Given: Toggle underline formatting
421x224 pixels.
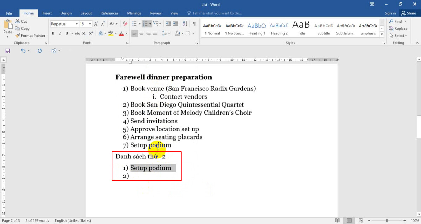Looking at the screenshot, I should pyautogui.click(x=67, y=33).
